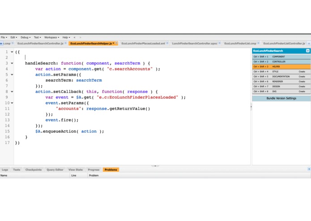Toggle the bottom panel splitter handle

155,166
